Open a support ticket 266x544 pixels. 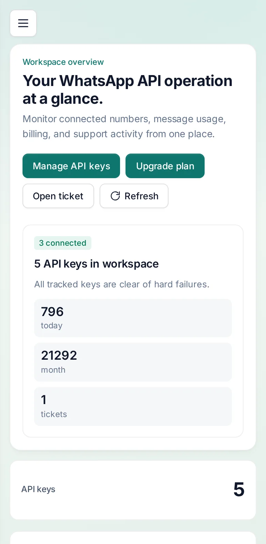pos(58,196)
